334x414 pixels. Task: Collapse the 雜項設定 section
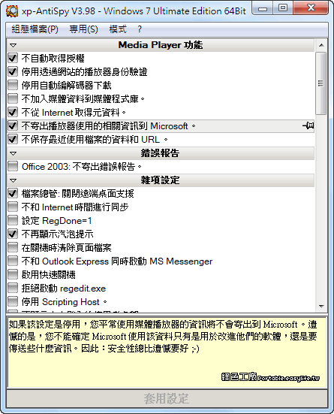coord(14,180)
